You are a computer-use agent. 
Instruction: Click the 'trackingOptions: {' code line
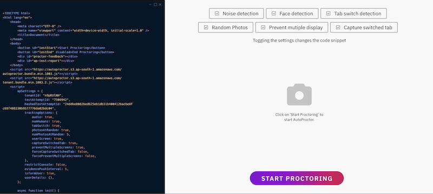41,113
